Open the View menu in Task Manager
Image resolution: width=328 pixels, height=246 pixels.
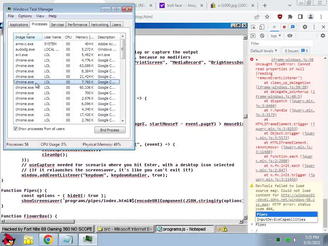40,16
